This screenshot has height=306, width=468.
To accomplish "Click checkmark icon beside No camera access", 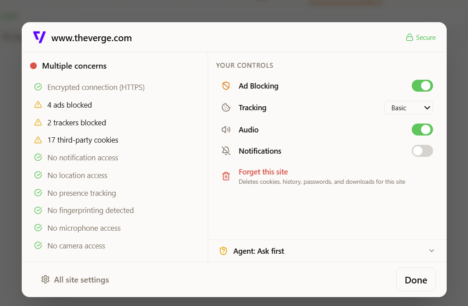I will tap(38, 245).
